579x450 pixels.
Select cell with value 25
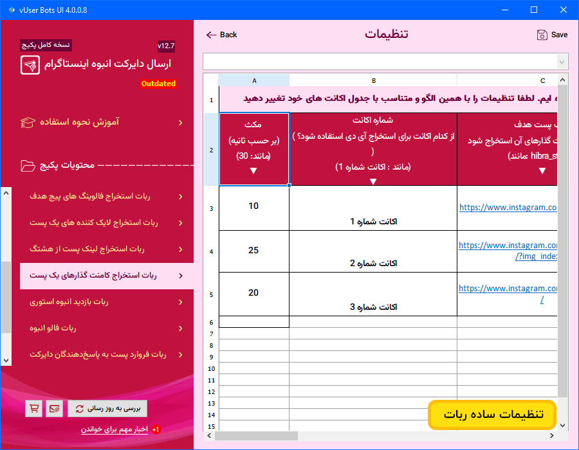(x=254, y=251)
